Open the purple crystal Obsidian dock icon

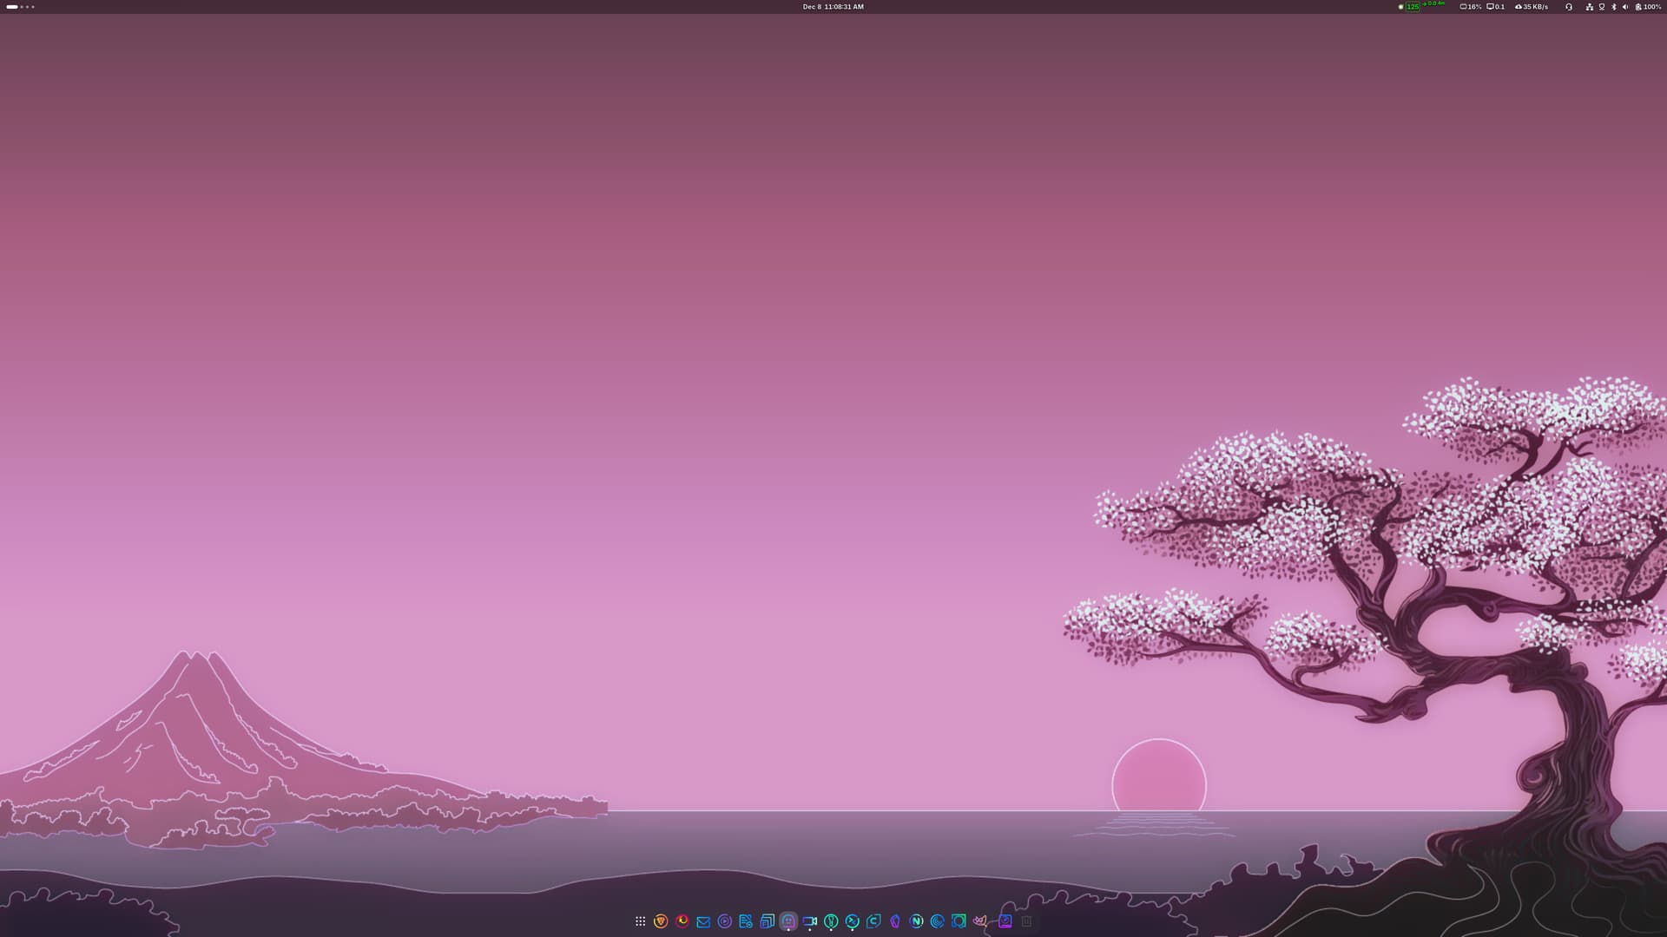[895, 921]
